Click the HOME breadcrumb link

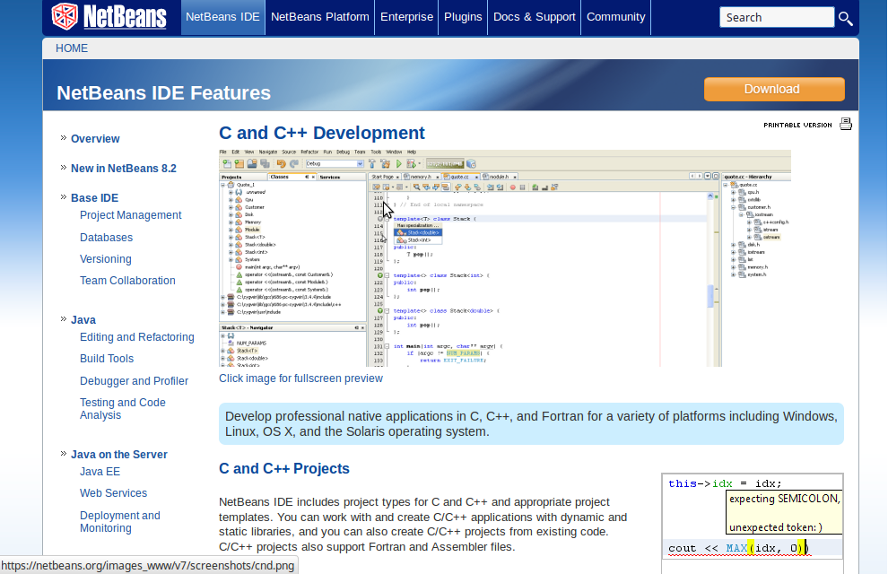pos(72,48)
